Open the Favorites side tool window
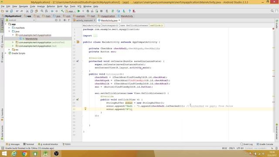This screenshot has height=157, width=279. [2, 115]
